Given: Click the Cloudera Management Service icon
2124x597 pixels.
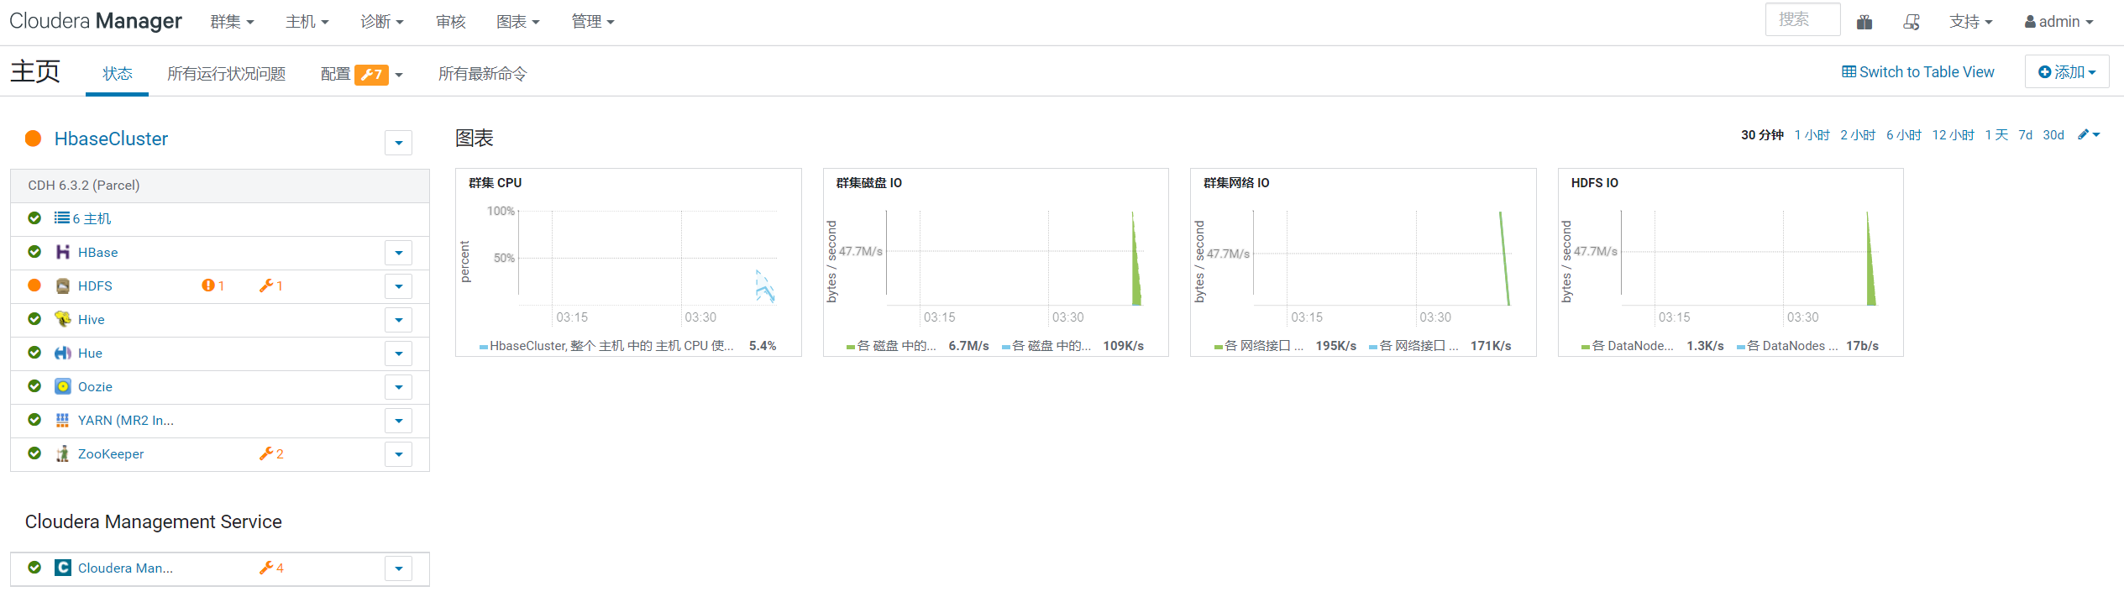Looking at the screenshot, I should pyautogui.click(x=62, y=568).
